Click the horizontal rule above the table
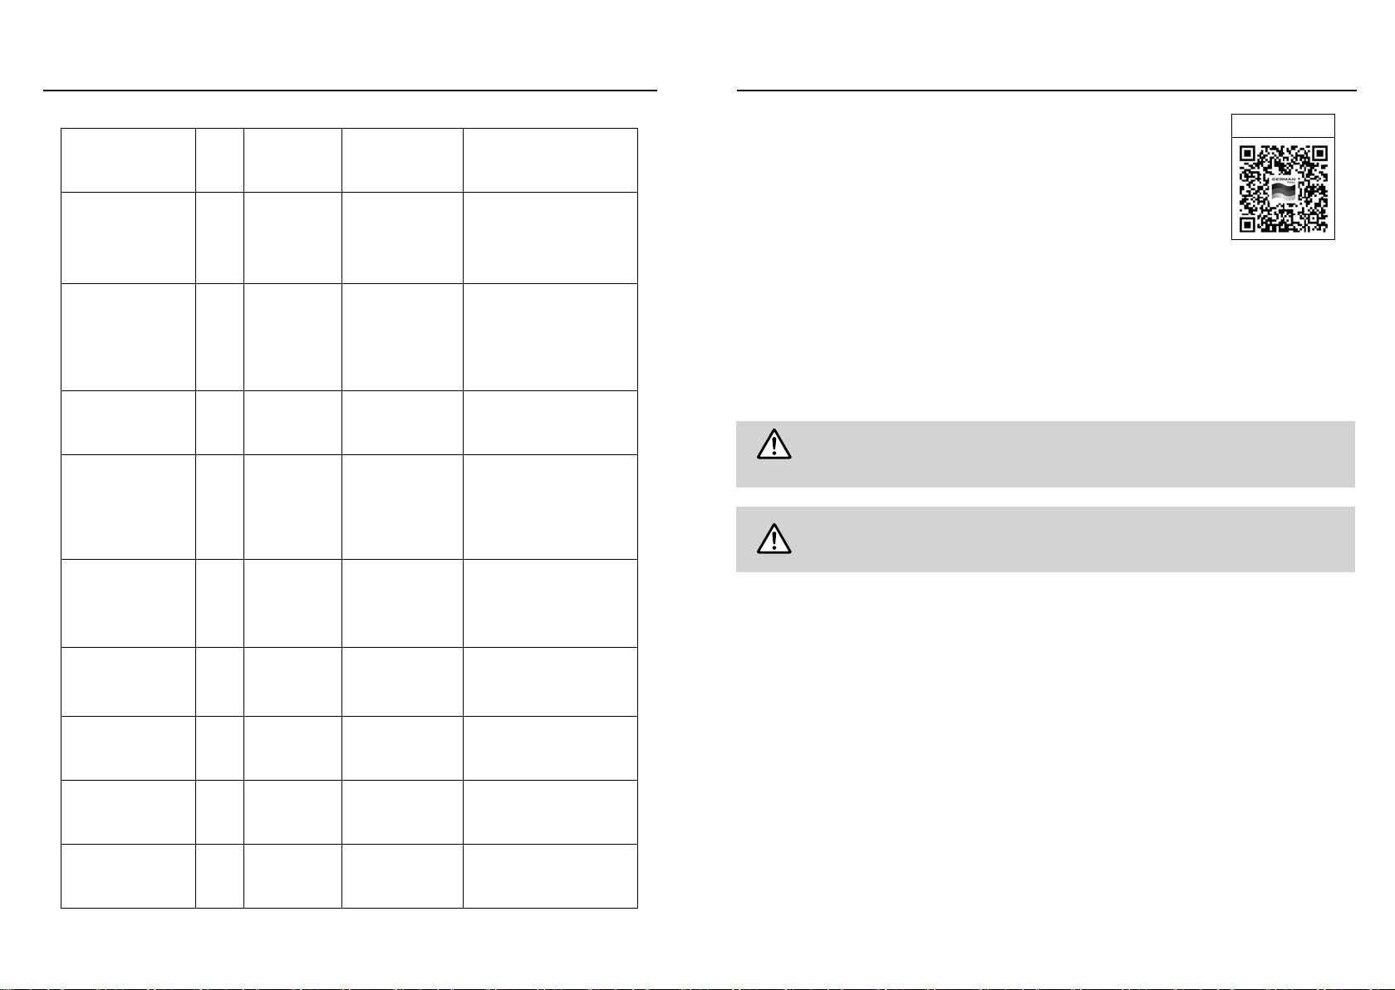1395x990 pixels. 350,90
